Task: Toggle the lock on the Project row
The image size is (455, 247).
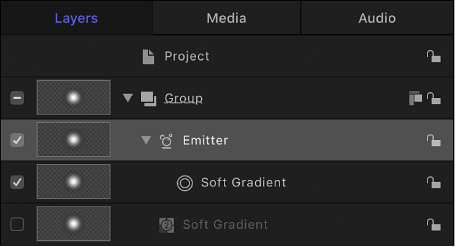Action: tap(434, 57)
